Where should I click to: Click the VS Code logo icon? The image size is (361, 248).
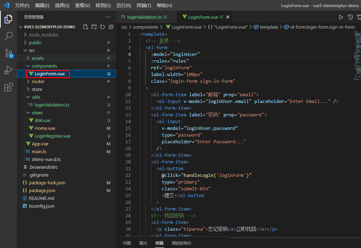[6, 5]
